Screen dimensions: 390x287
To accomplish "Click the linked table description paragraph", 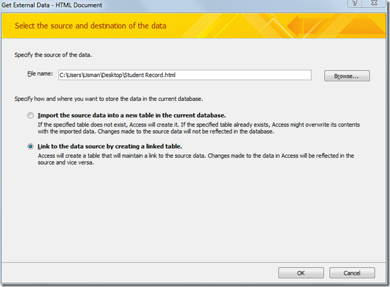I will click(196, 159).
